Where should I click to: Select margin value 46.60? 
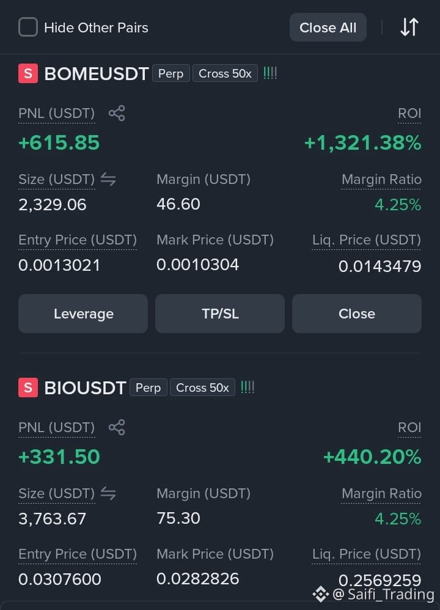tap(178, 204)
